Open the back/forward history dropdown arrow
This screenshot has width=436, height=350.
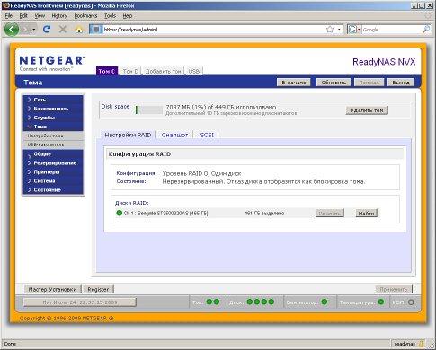[x=34, y=30]
